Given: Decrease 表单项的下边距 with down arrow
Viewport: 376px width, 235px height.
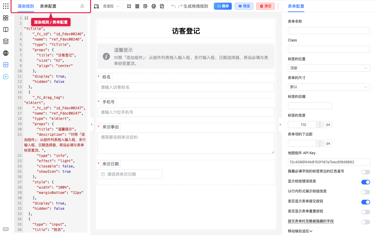Looking at the screenshot, I should [320, 145].
